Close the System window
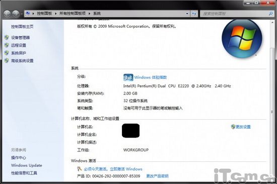Image resolution: width=277 pixels, height=184 pixels. point(268,3)
